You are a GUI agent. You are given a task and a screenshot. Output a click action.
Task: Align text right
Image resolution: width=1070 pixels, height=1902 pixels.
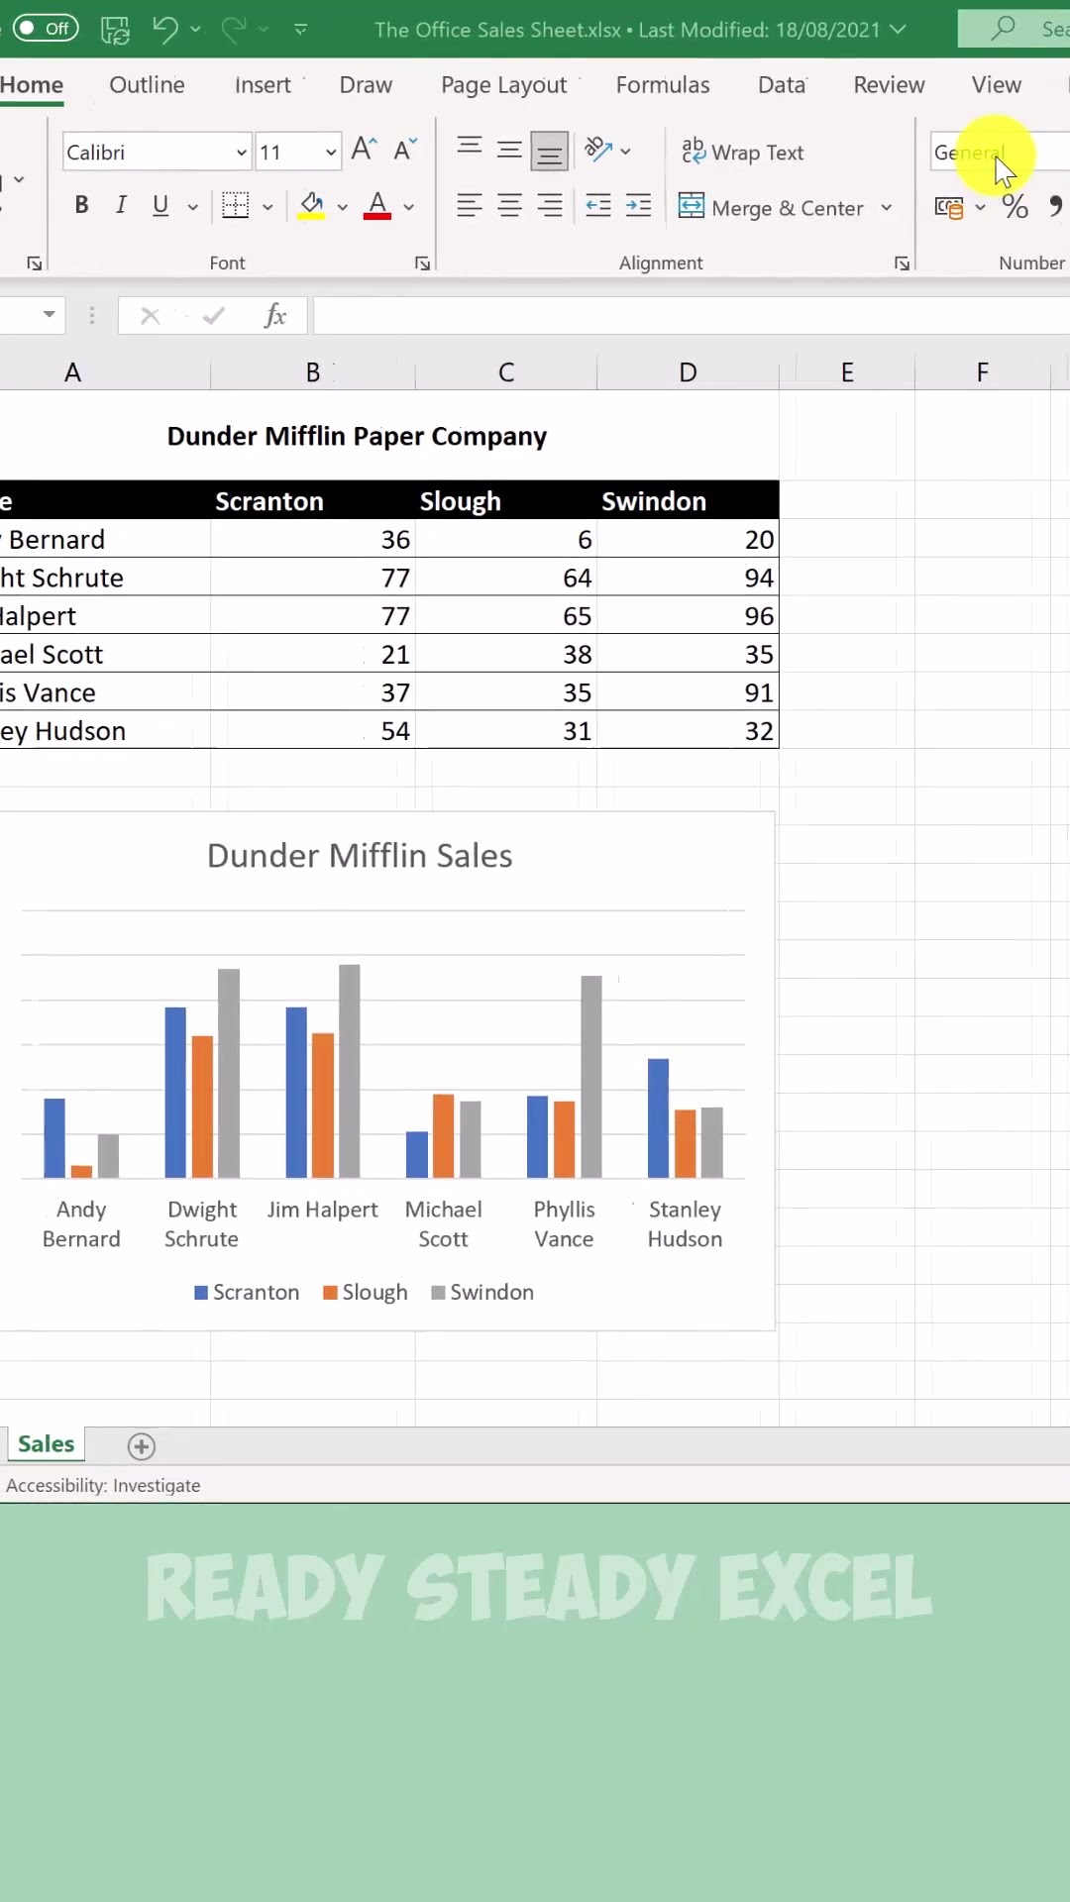[x=549, y=206]
